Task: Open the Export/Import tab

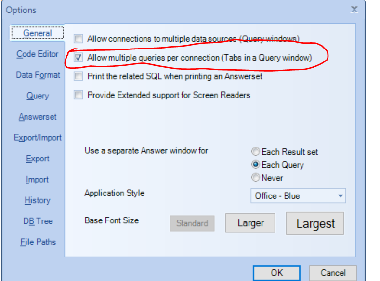Action: click(38, 138)
